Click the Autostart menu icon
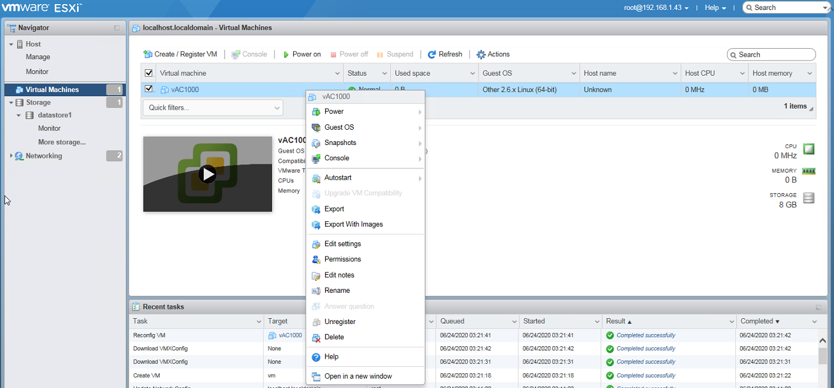This screenshot has height=388, width=834. click(x=316, y=178)
